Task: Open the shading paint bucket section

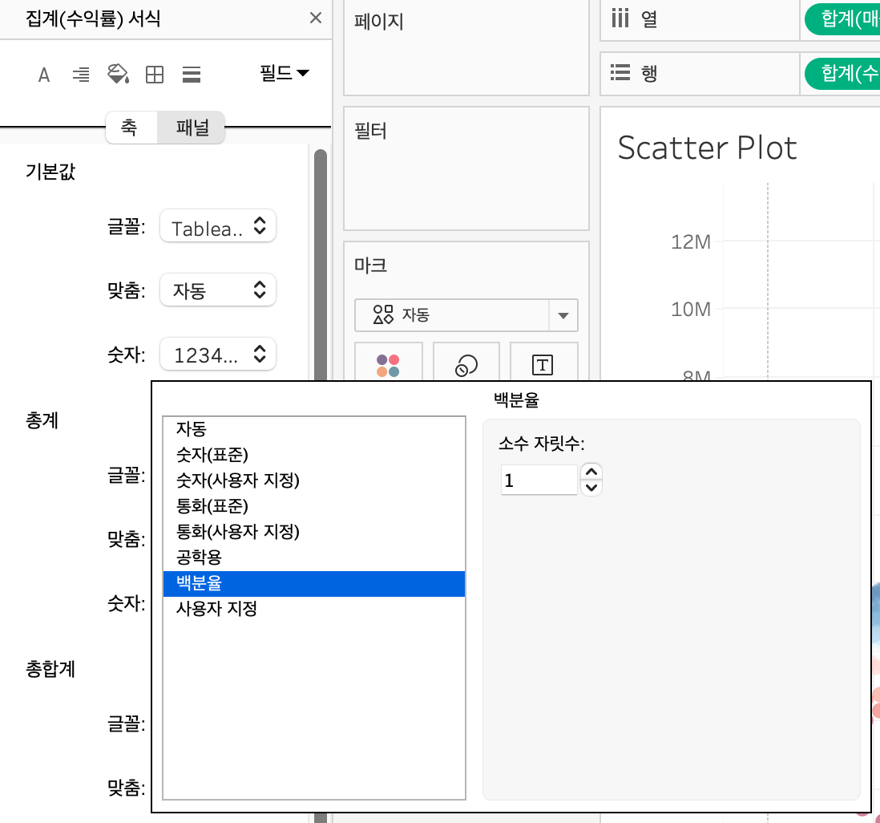Action: point(118,74)
